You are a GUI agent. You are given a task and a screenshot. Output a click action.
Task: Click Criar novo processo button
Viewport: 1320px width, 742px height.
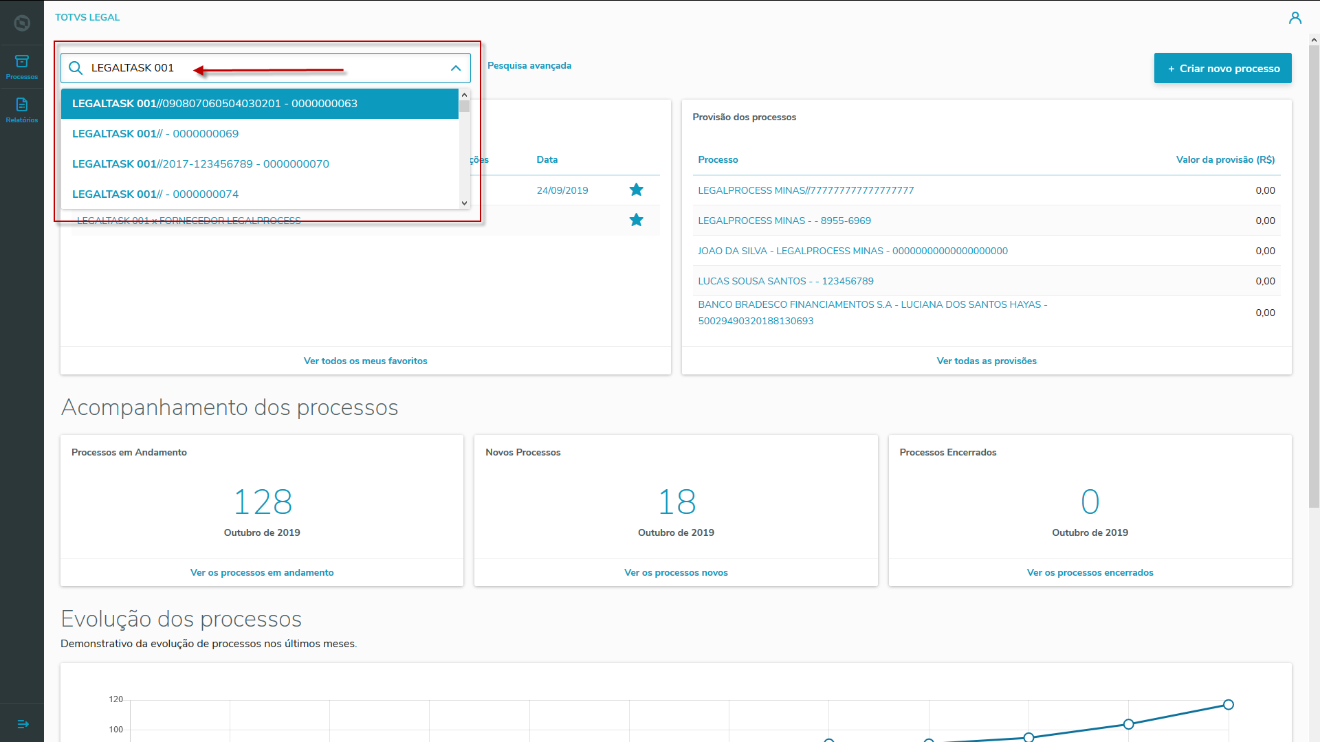pos(1222,68)
